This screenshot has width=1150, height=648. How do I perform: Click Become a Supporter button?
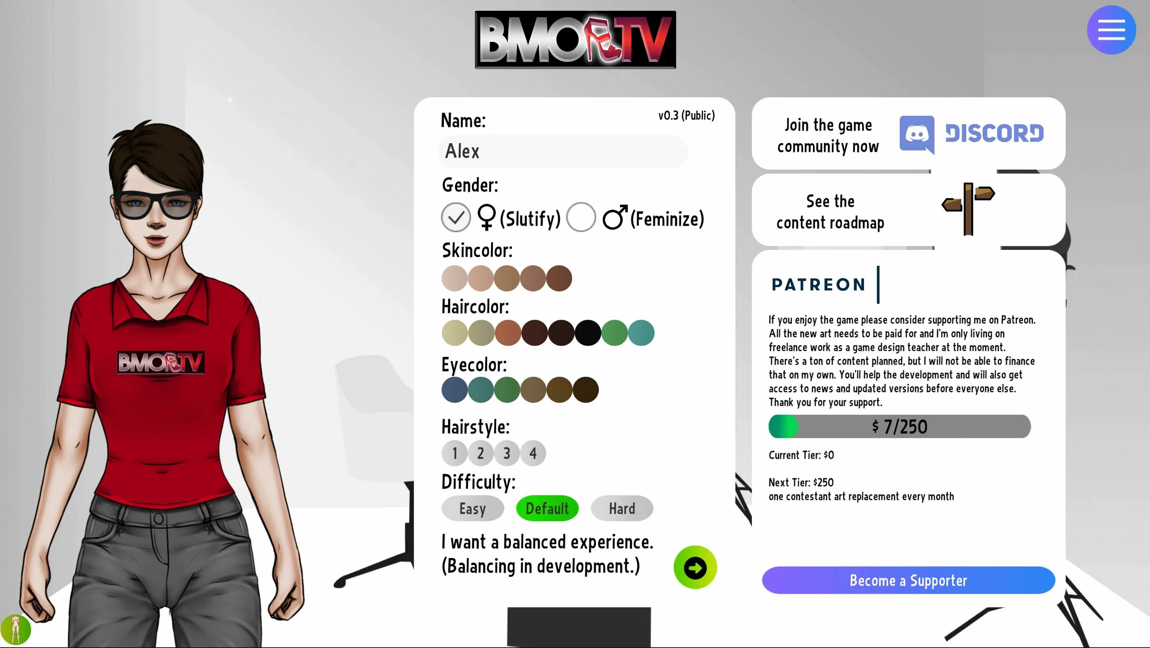tap(909, 580)
